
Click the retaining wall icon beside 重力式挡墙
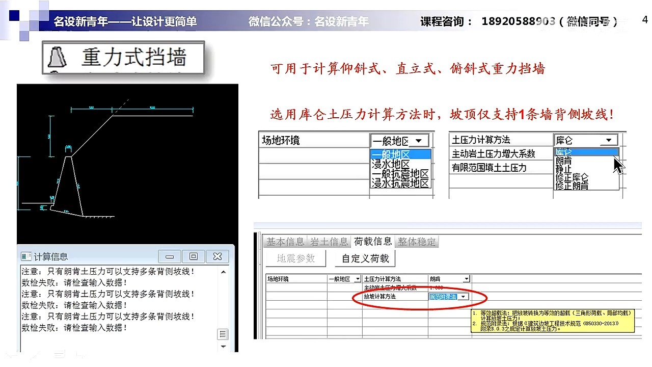click(x=57, y=57)
